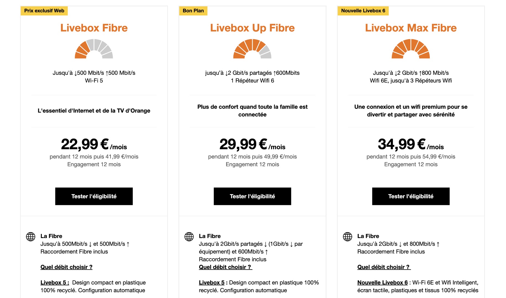Click the Livebox Max Fibre speed gauge icon
Viewport: 506px width, 298px height.
(x=411, y=49)
